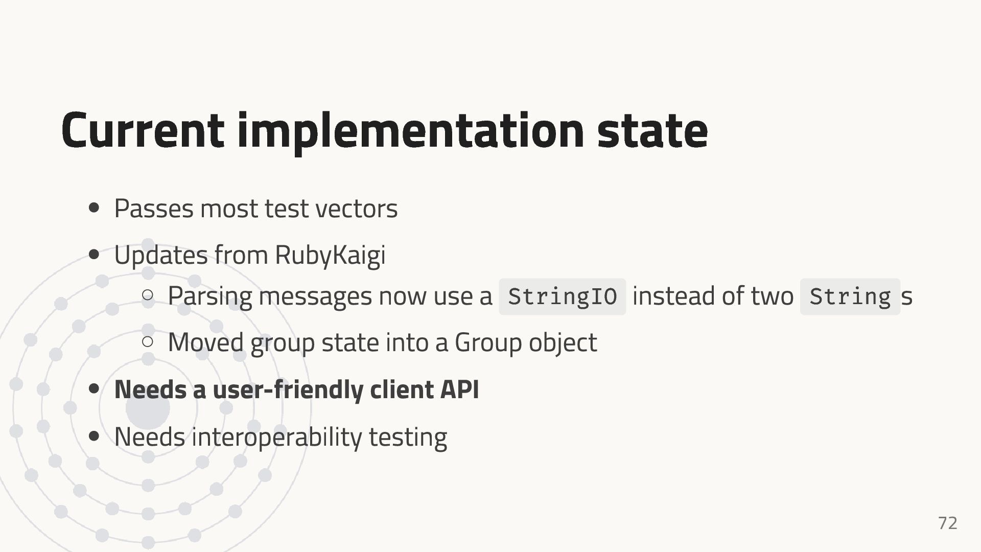Select the String code label

850,296
